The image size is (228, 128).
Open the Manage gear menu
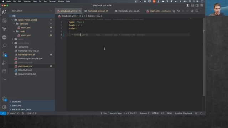pos(4,107)
